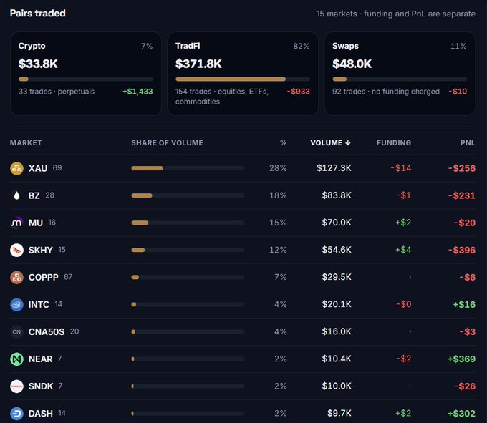Click the DASH coin logo icon
Screen dimensions: 487x423
pos(16,414)
